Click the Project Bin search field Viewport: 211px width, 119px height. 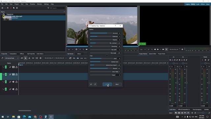[x=58, y=8]
